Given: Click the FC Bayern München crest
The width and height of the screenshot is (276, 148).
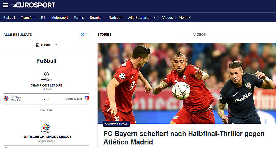Looking at the screenshot, I should pos(6,98).
